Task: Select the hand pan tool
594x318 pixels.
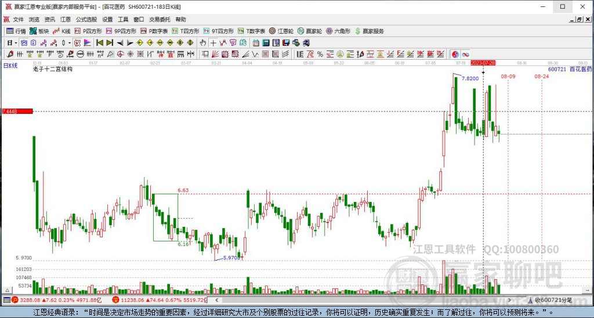Action: point(202,43)
